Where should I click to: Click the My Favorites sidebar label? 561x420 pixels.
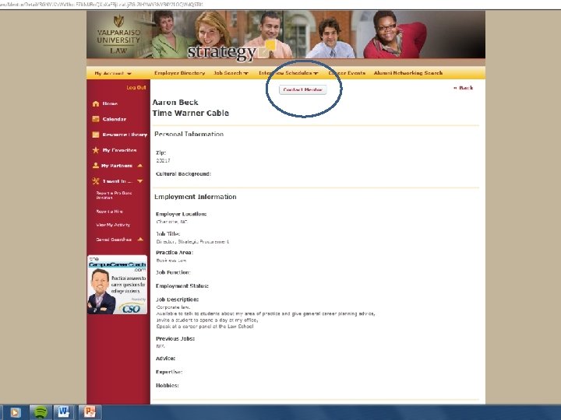coord(119,150)
